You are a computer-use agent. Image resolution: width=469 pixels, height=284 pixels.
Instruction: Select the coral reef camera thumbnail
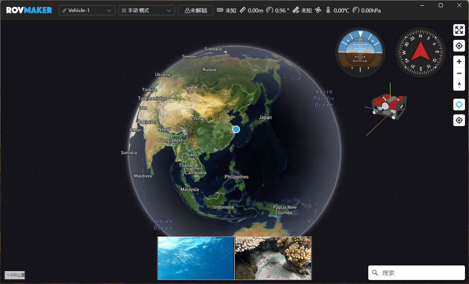coord(273,258)
